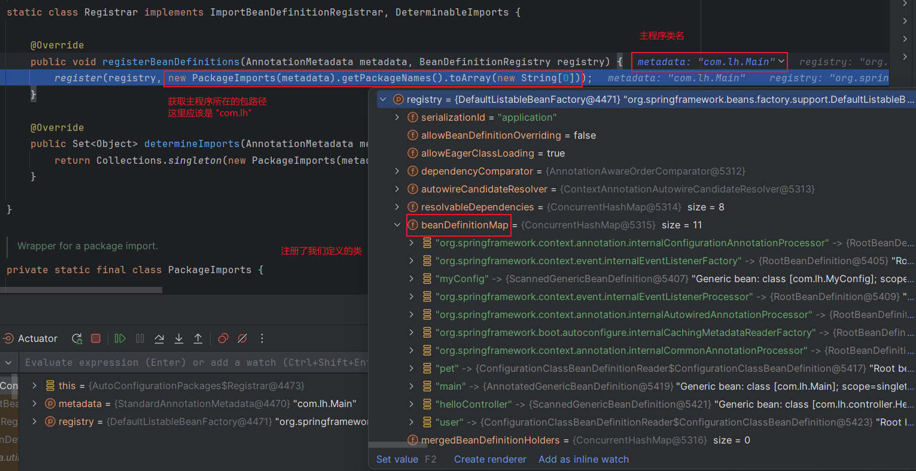The image size is (916, 471).
Task: Click "allowEagerClassLoading = true" row text
Action: [x=493, y=153]
